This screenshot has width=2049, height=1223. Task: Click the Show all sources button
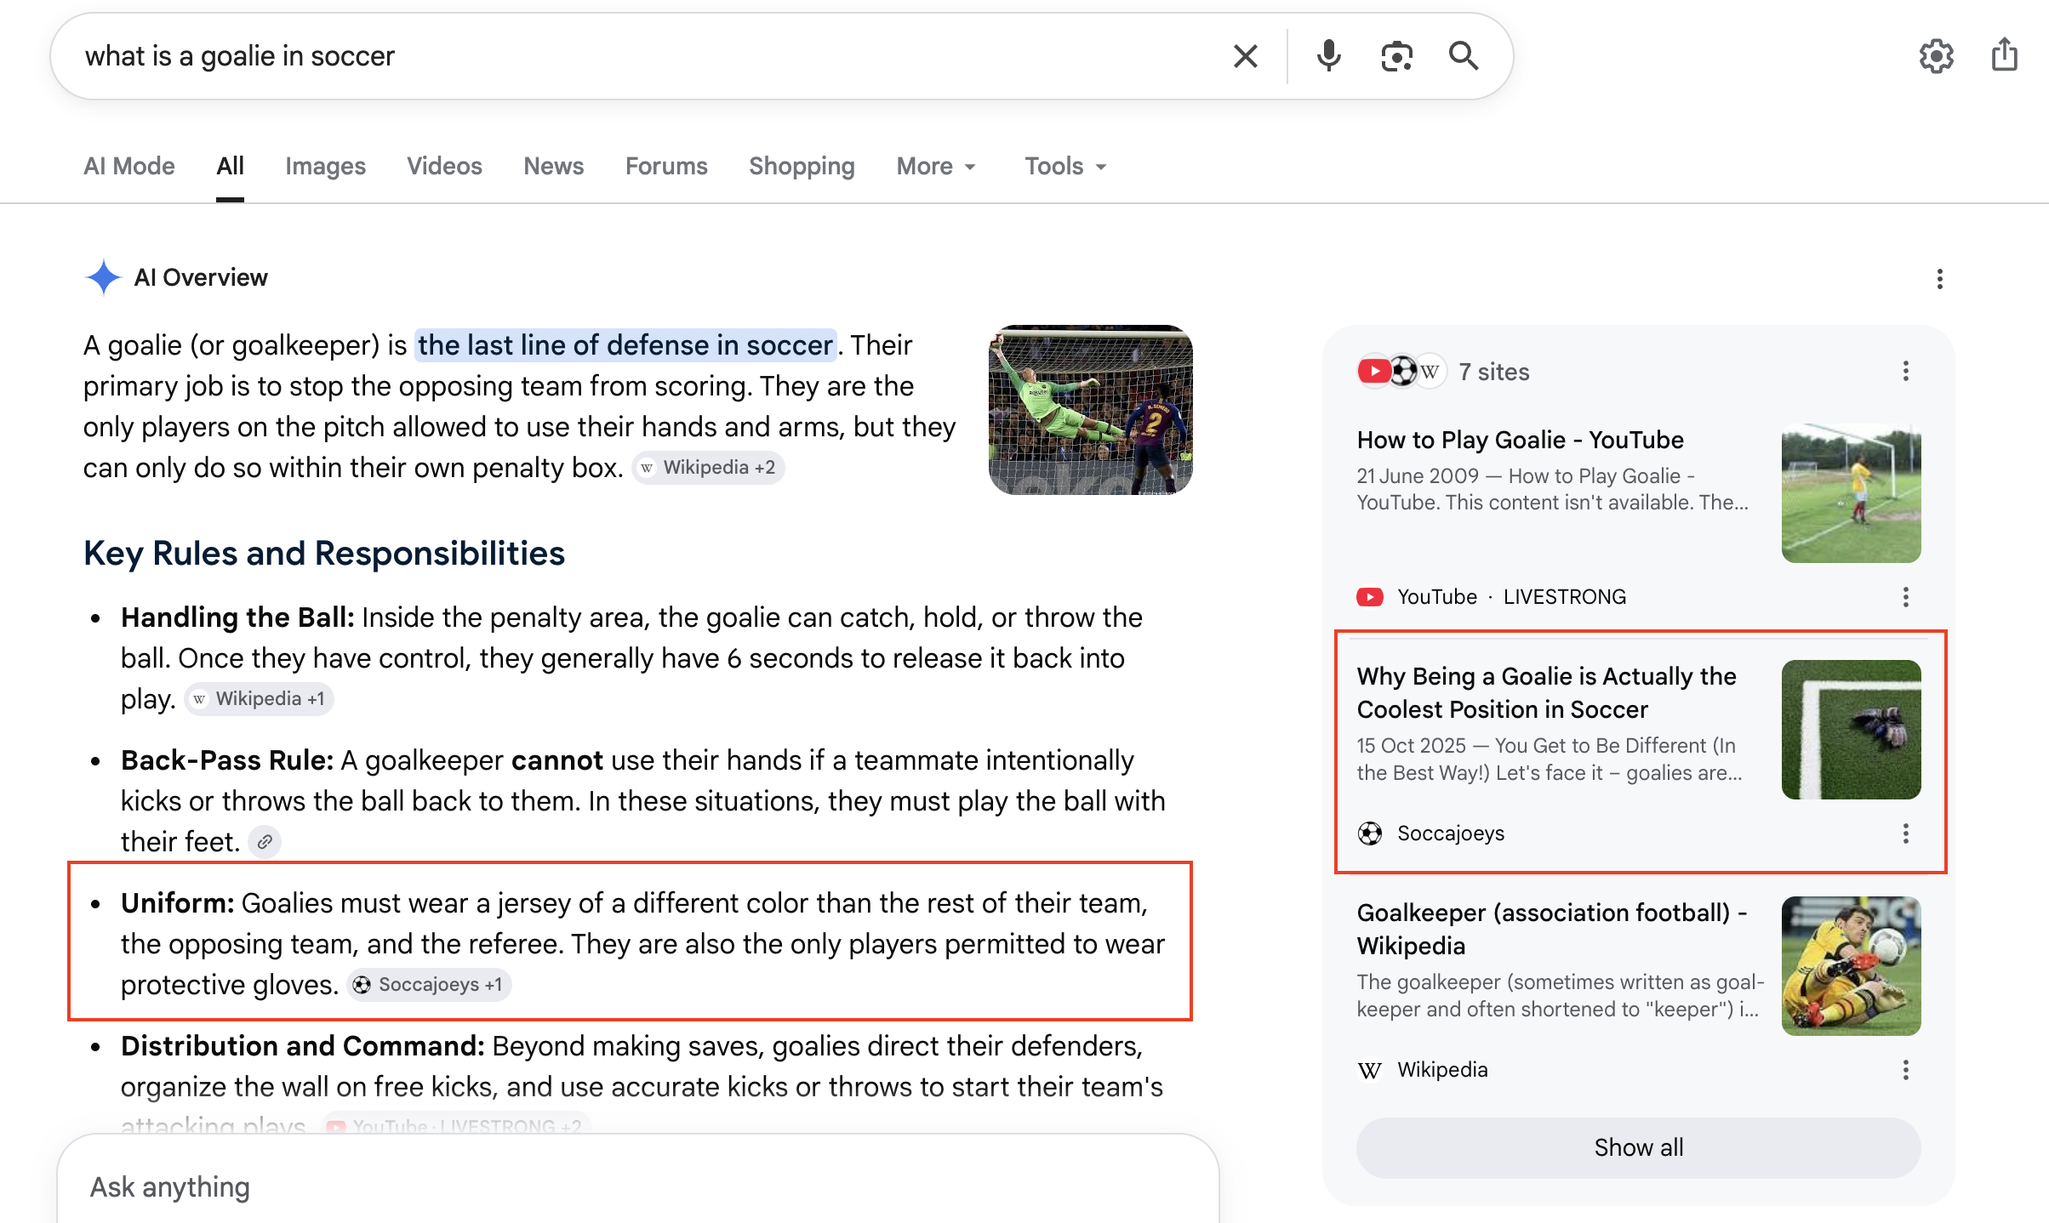(x=1638, y=1147)
